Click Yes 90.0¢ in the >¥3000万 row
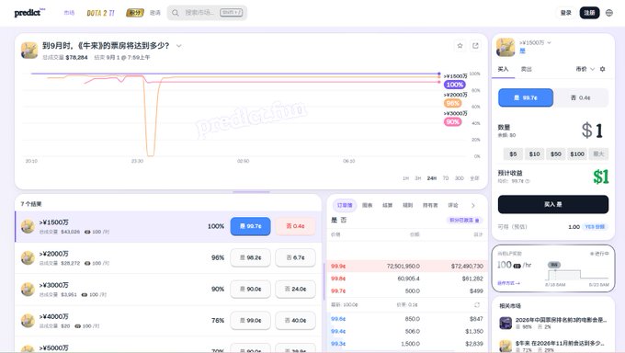This screenshot has height=353, width=625. pos(250,290)
